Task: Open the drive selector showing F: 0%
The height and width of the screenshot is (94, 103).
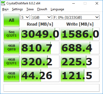Action: [76, 17]
